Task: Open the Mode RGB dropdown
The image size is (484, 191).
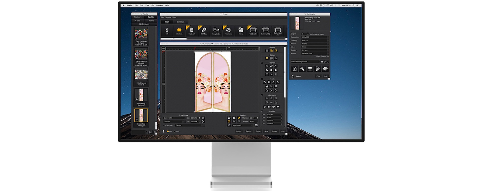Action: pos(315,47)
